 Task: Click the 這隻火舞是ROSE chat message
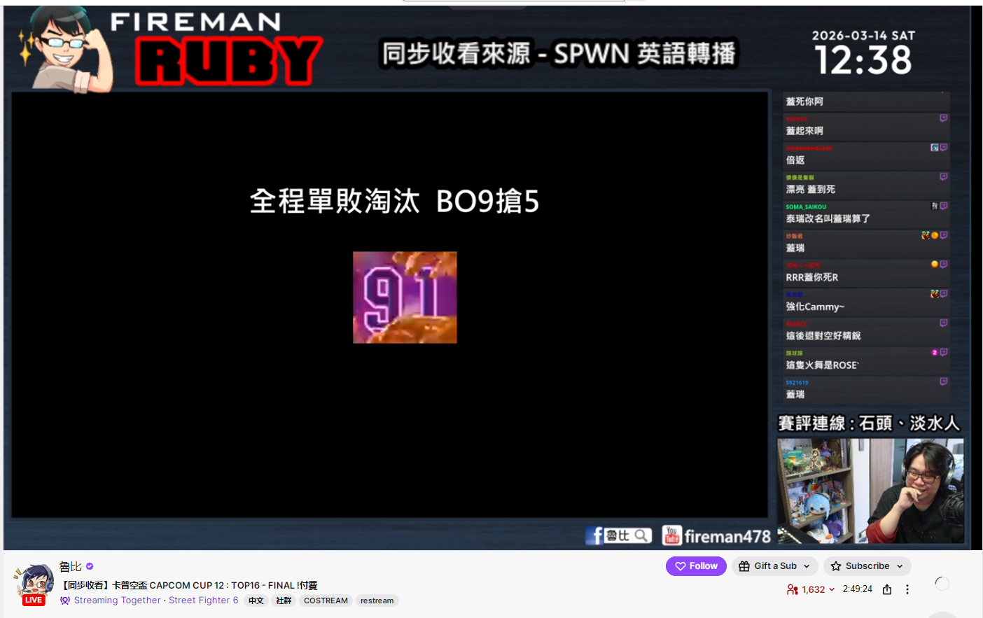point(822,365)
